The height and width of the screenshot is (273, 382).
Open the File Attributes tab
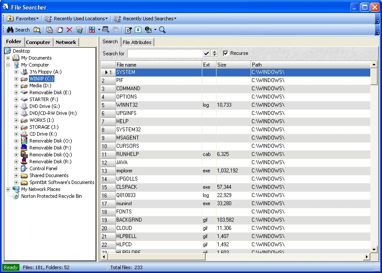[137, 42]
